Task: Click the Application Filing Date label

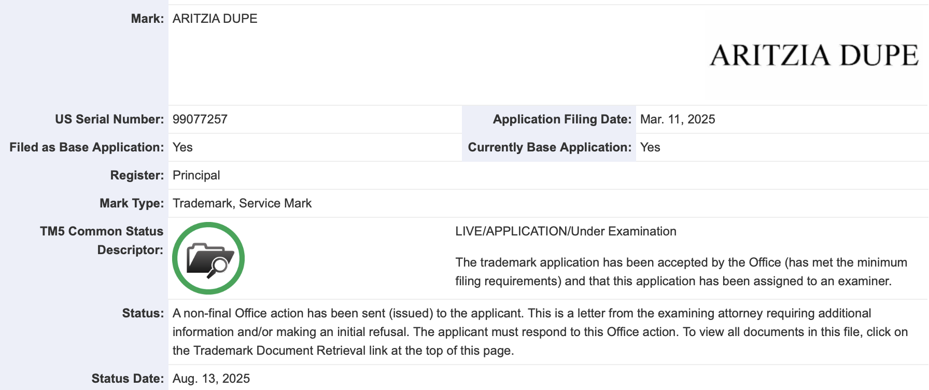Action: [562, 119]
